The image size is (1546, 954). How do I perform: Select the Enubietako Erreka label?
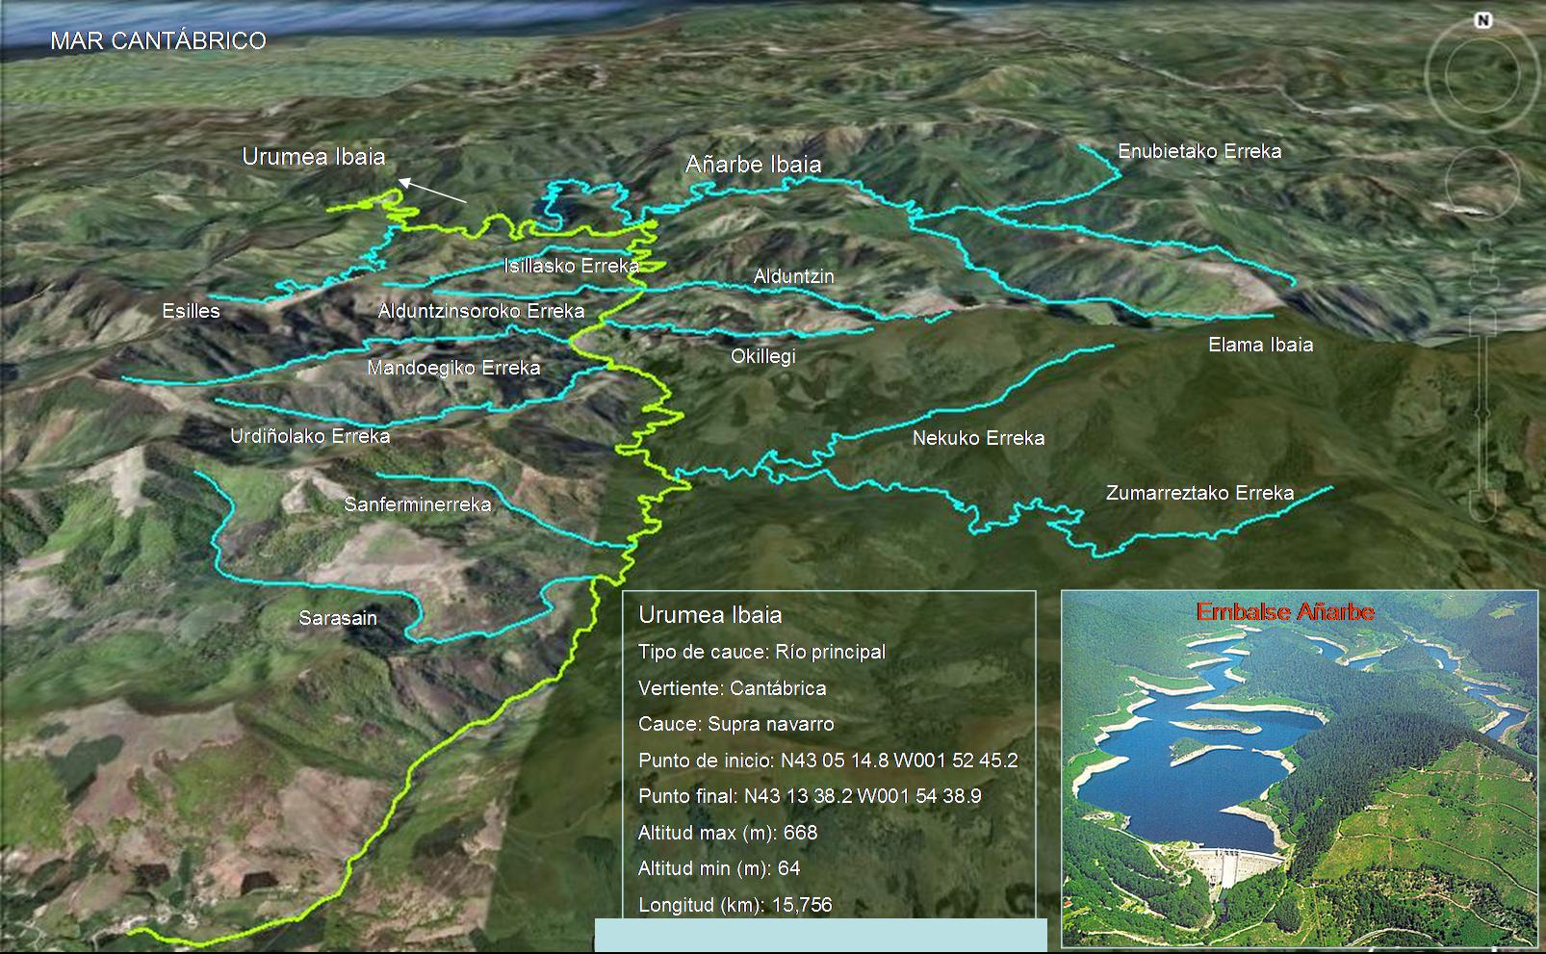point(1198,151)
